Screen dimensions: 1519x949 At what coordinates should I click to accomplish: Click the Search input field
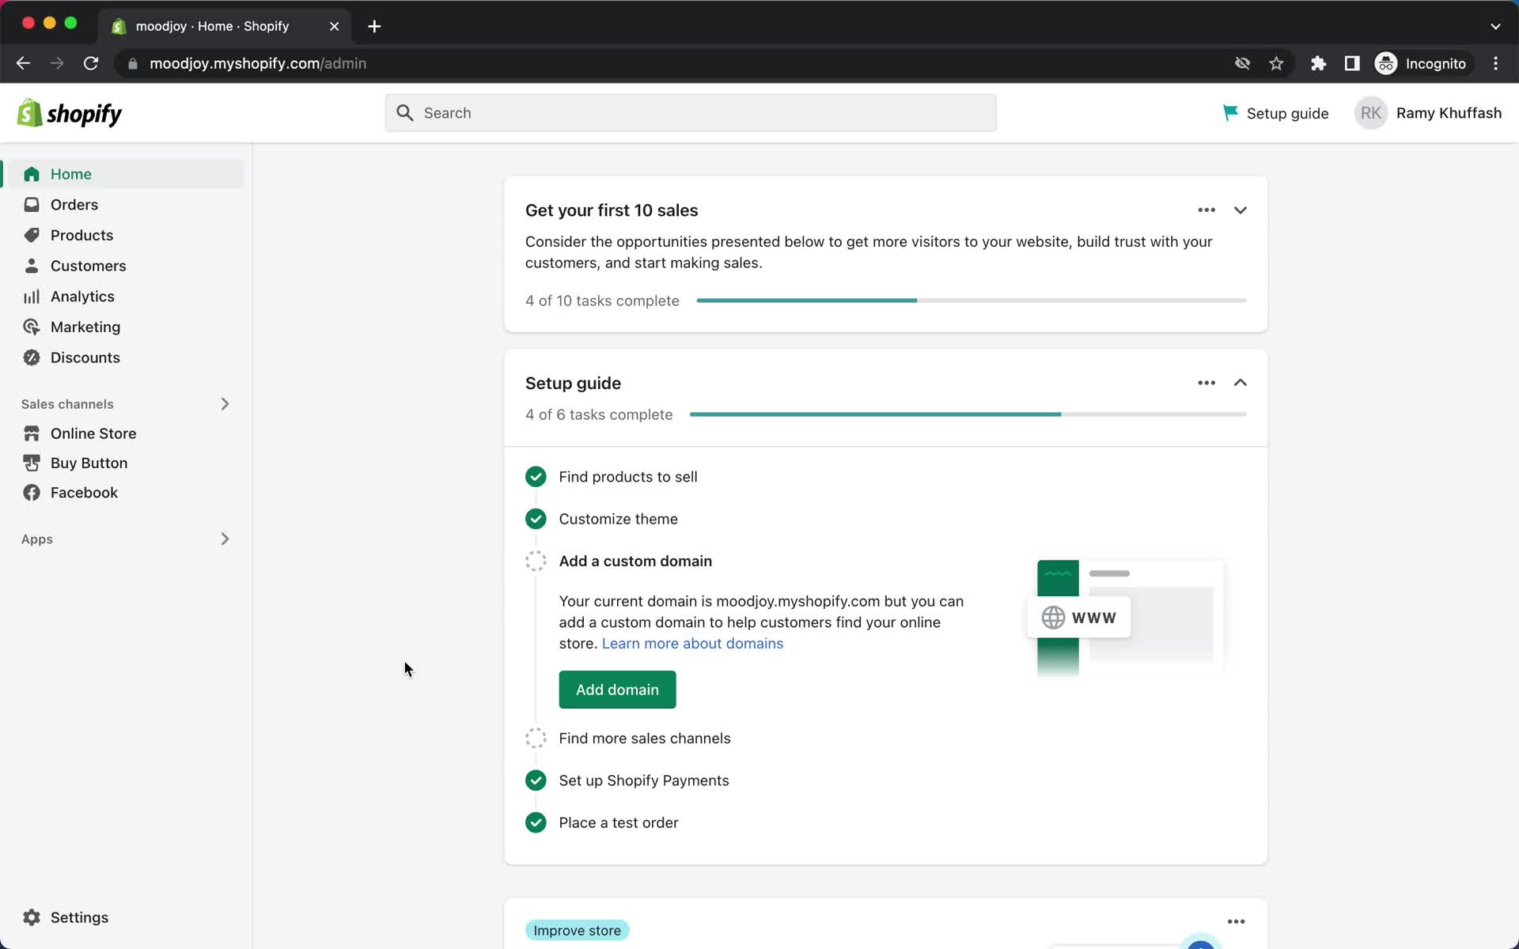(691, 113)
